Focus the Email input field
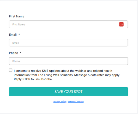 [68, 43]
